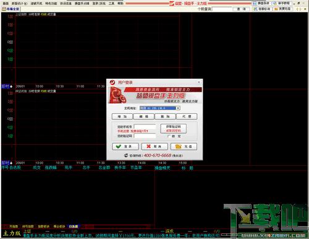Image resolution: width=309 pixels, height=239 pixels.
Task: Toggle the lock checkbox in login dialog
Action: [169, 136]
